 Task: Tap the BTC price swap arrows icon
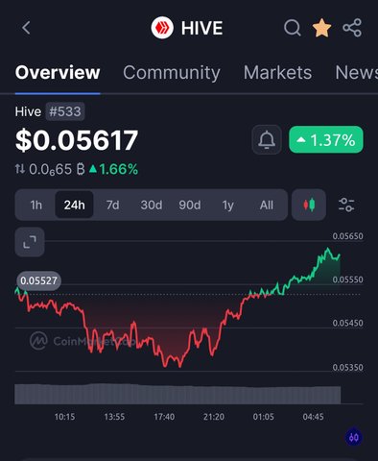pos(20,169)
